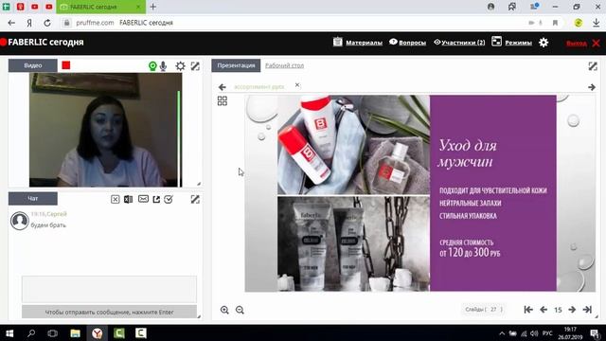Open File Explorer from the taskbar

[x=75, y=332]
